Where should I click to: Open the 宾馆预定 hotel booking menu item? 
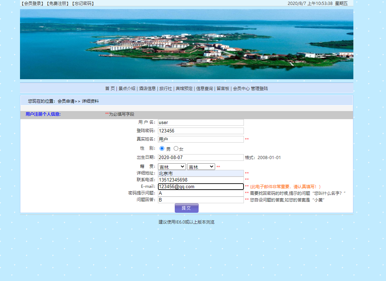(x=184, y=89)
